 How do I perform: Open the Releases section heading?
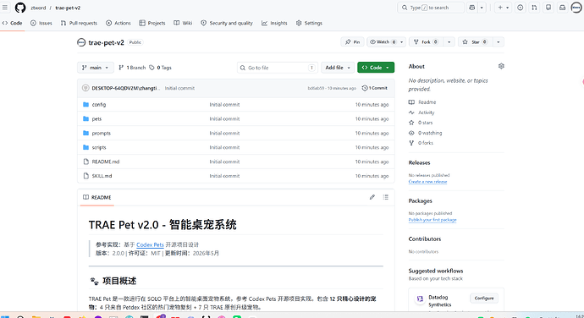point(419,162)
